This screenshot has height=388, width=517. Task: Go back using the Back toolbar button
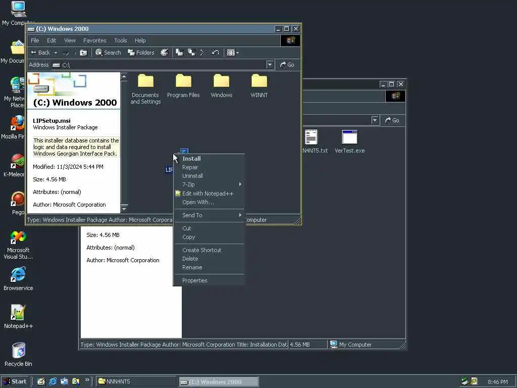tap(40, 53)
